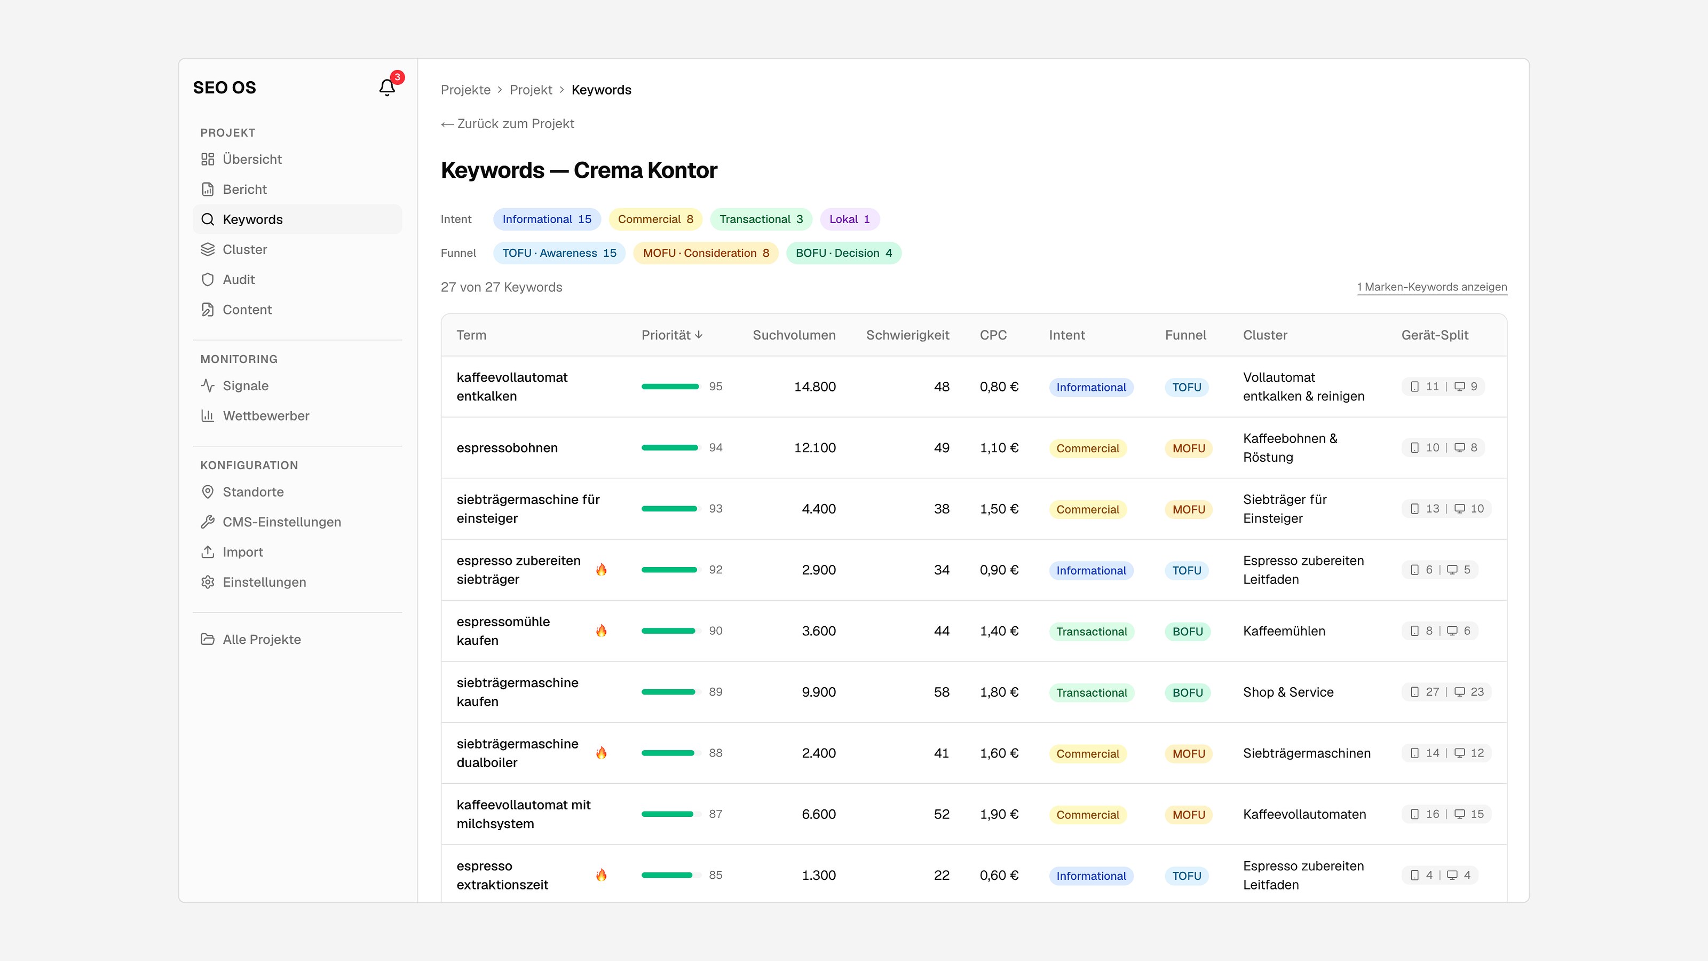Click the Alle Projekte folder icon
The height and width of the screenshot is (961, 1708).
208,640
